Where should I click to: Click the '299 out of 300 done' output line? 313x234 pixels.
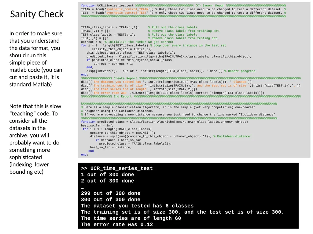pyautogui.click(x=111, y=193)
